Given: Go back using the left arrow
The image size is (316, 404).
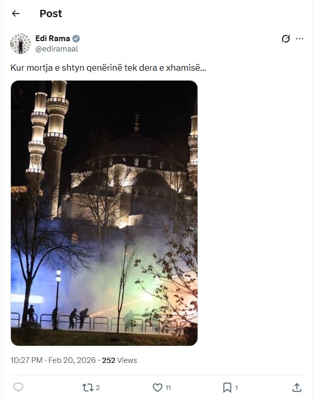Looking at the screenshot, I should coord(16,14).
